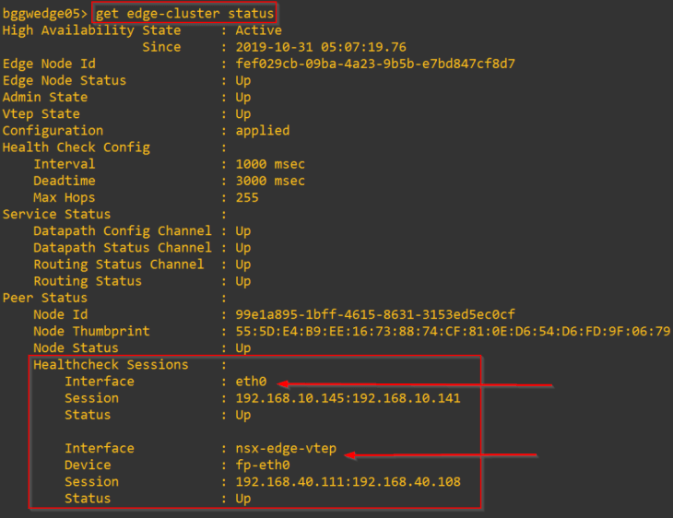Click the Node Thumbprint hex string
The height and width of the screenshot is (518, 673).
pos(452,331)
